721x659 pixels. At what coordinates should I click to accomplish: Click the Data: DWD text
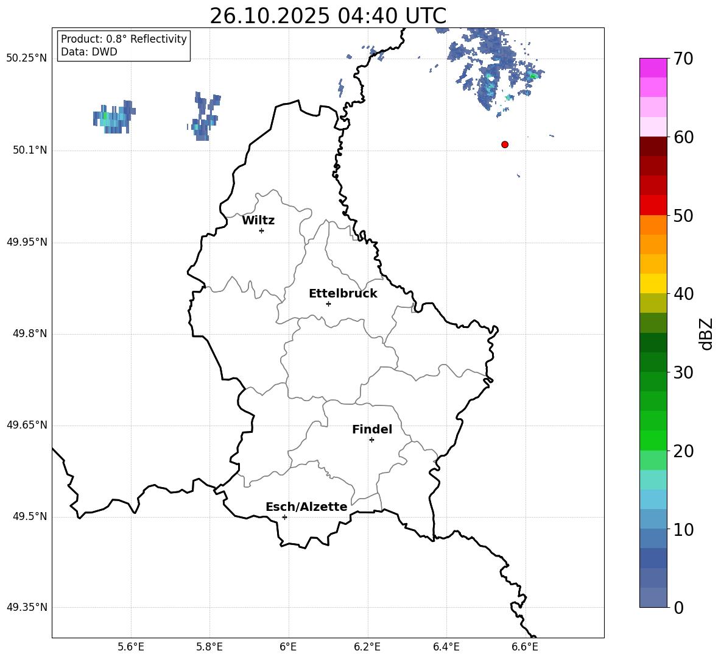tap(89, 52)
